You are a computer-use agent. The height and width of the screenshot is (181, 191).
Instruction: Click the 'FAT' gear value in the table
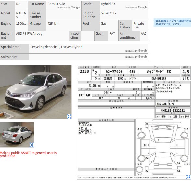112,34
